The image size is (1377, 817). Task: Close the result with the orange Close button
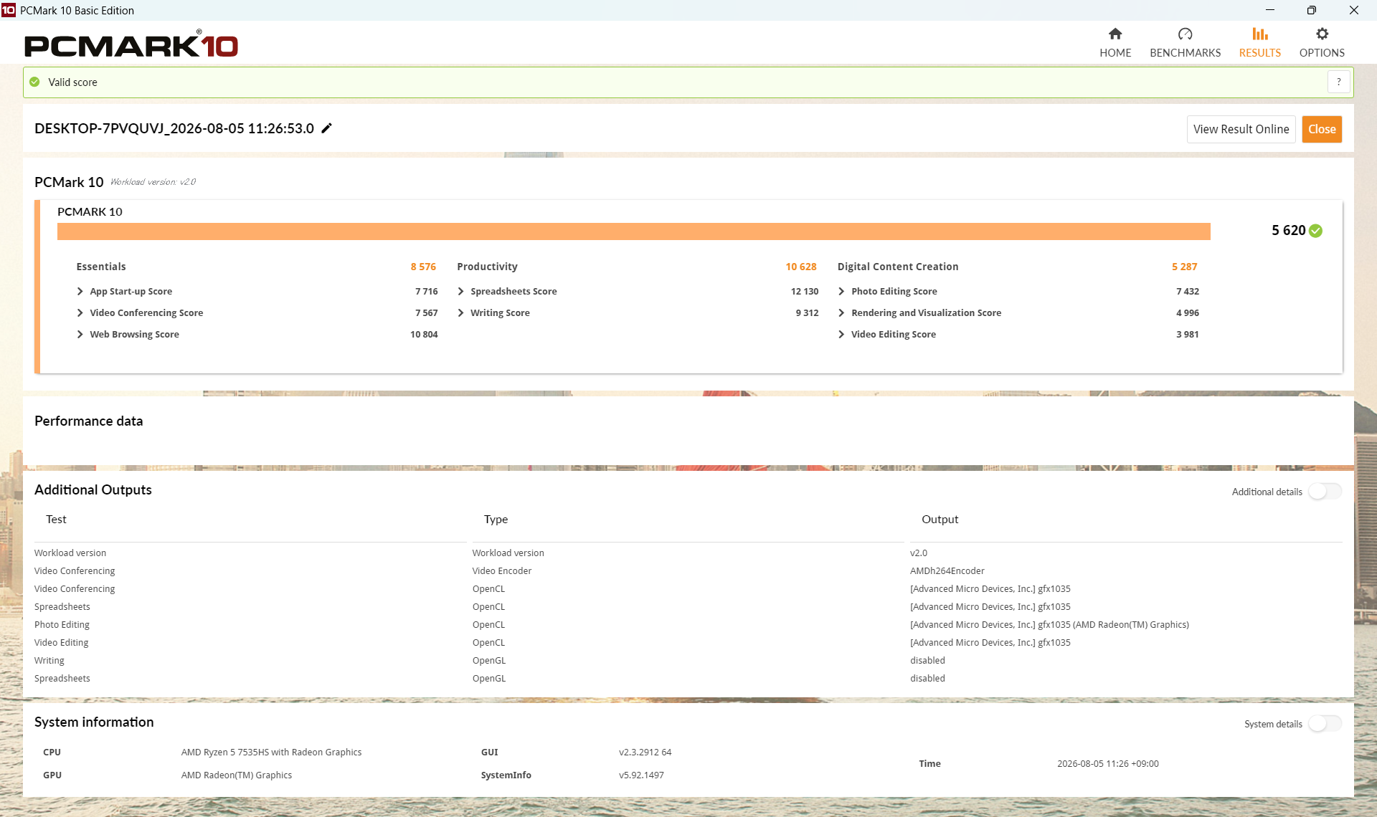coord(1322,129)
